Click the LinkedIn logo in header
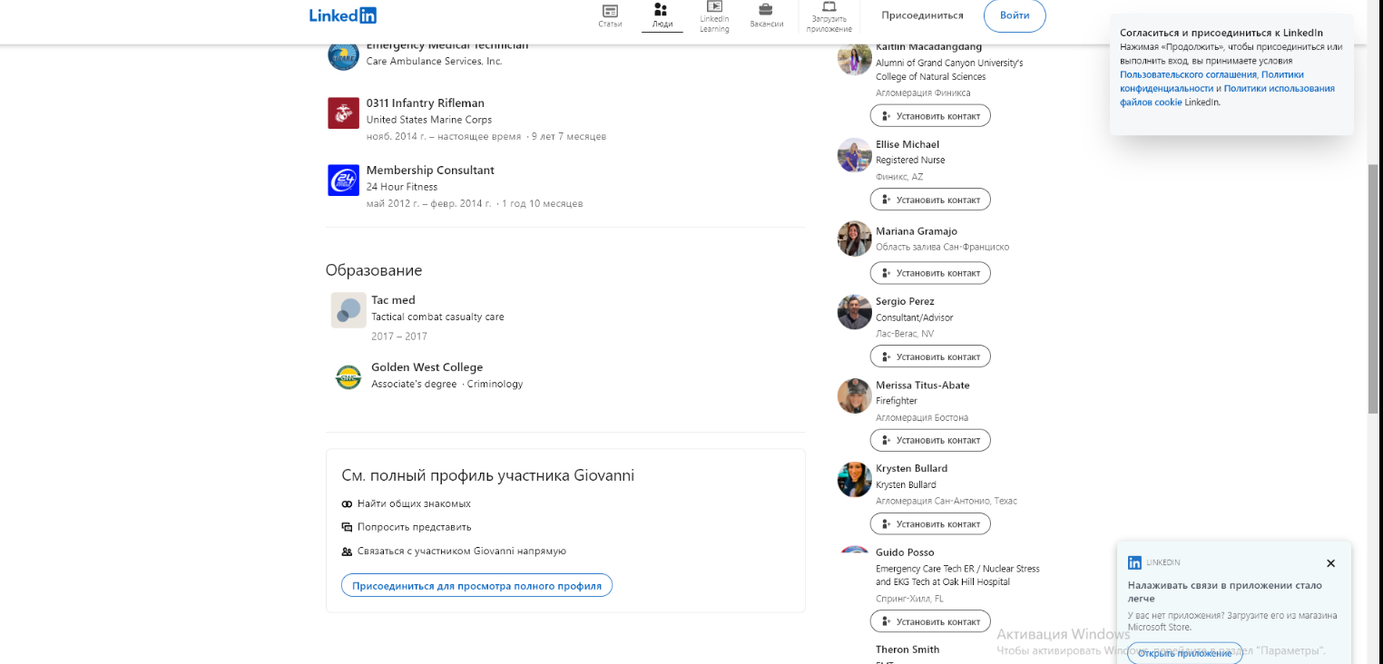The height and width of the screenshot is (664, 1383). coord(342,15)
